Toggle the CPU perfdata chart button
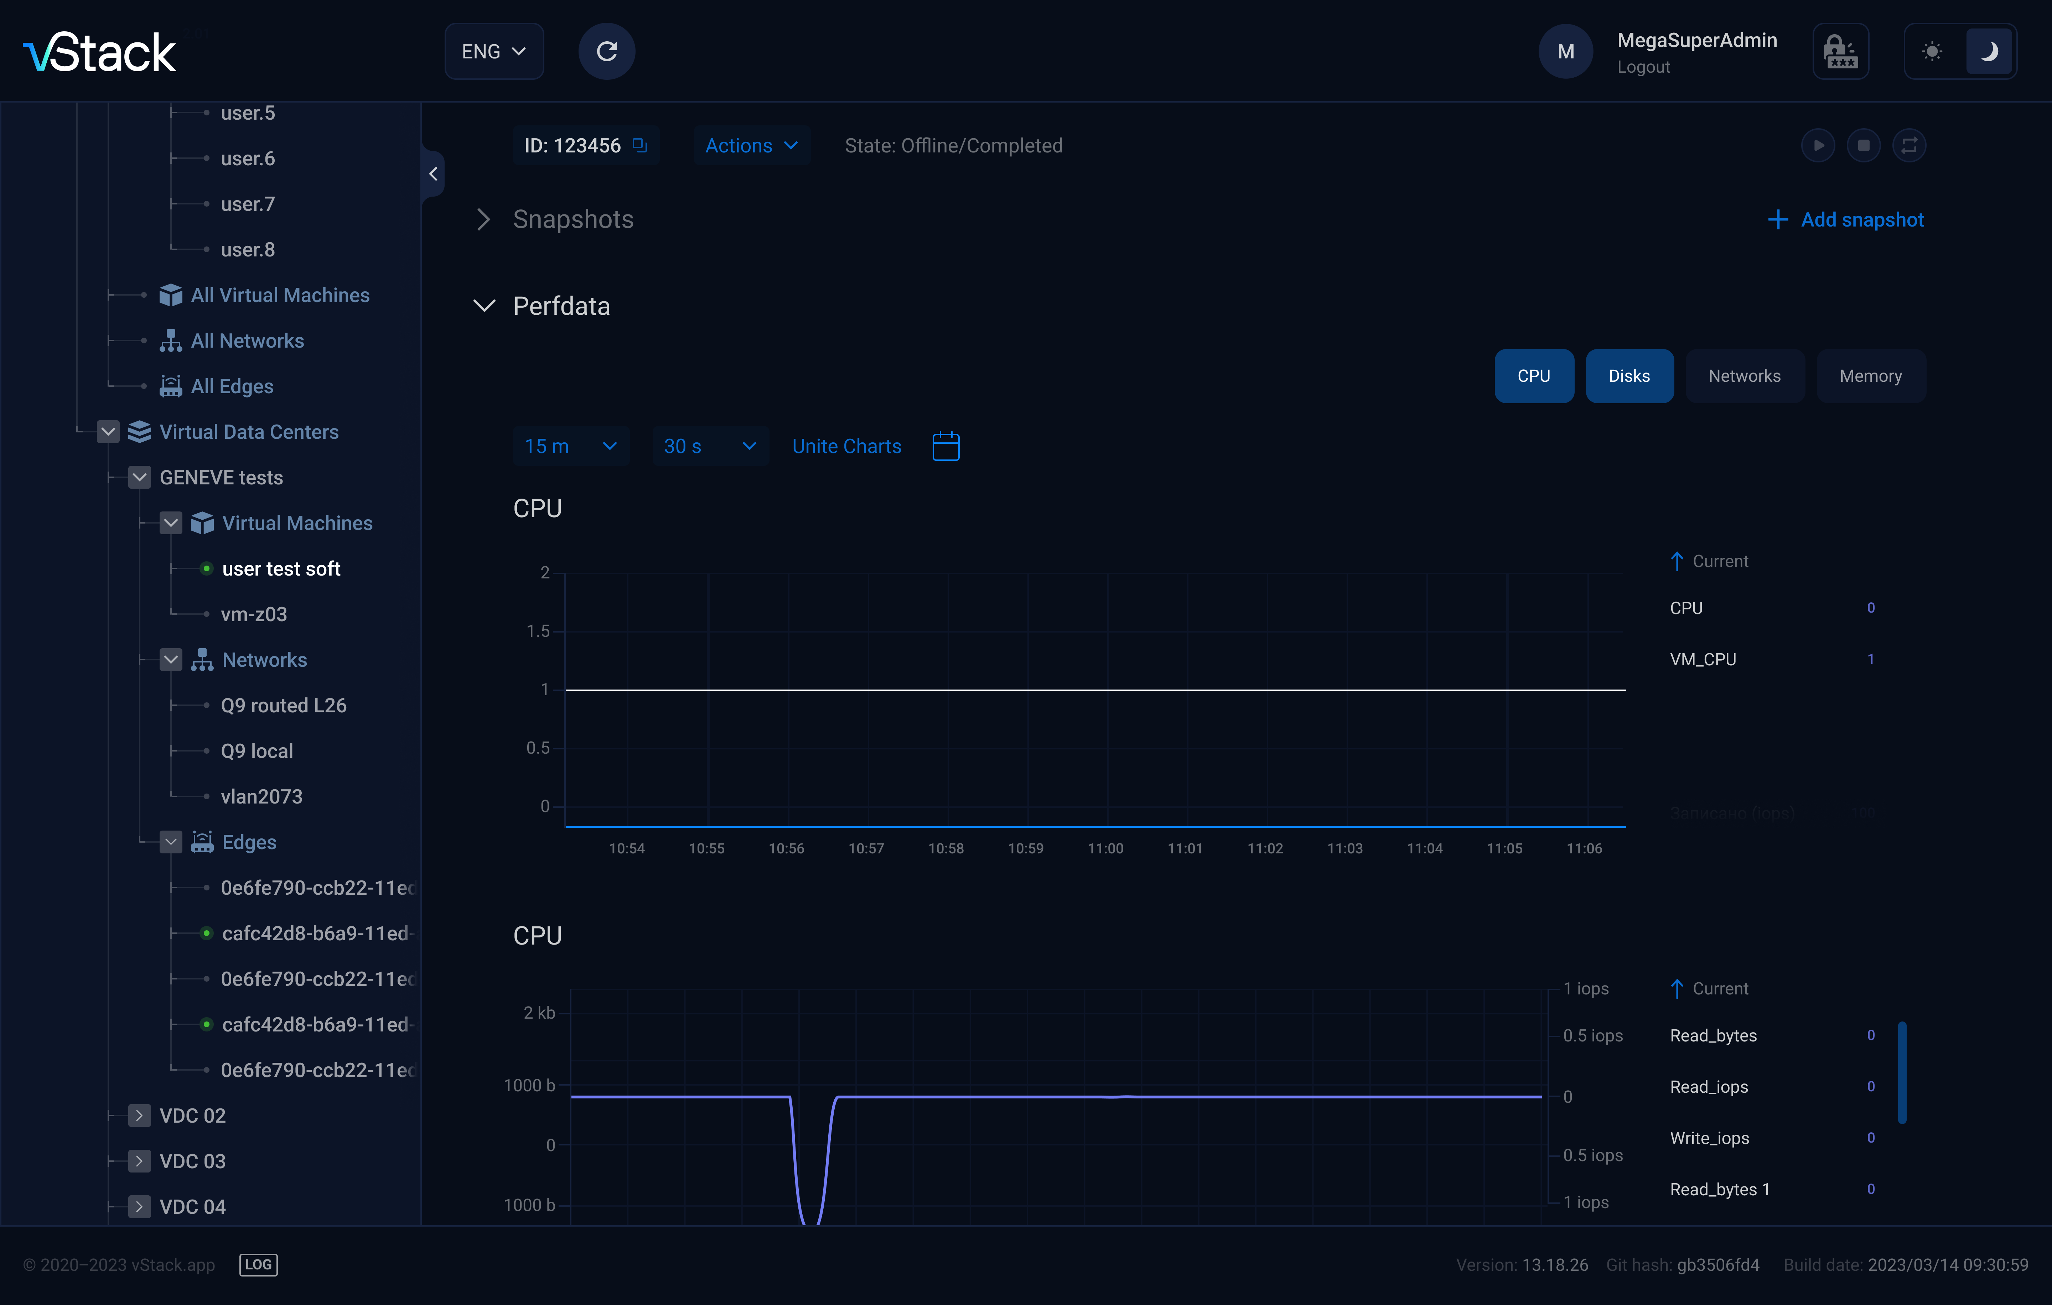Screen dimensions: 2052x1305 [x=1534, y=376]
